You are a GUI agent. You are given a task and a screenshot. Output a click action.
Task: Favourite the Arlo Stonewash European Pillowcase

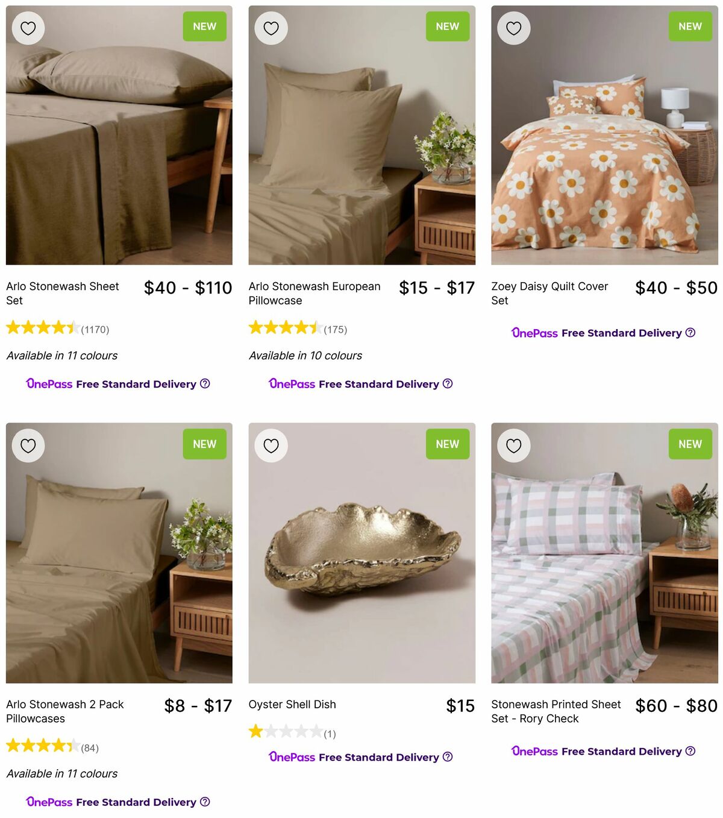pos(271,27)
